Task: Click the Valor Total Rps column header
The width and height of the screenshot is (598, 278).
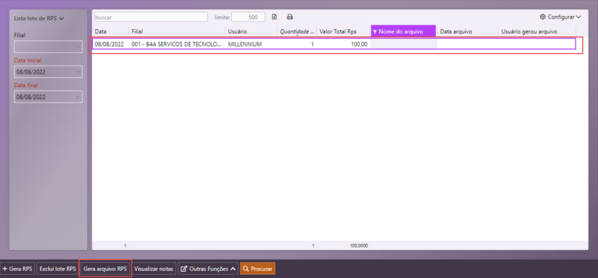Action: 344,32
